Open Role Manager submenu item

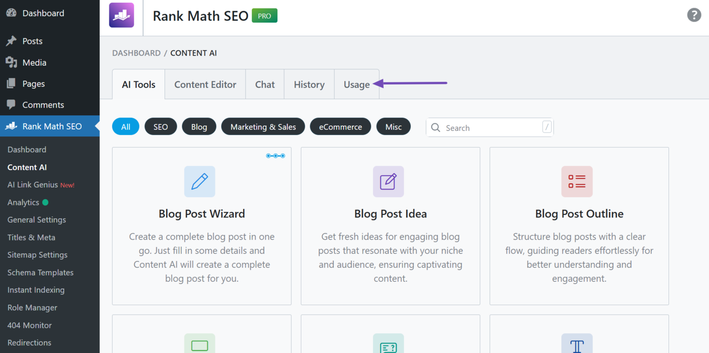click(x=32, y=307)
